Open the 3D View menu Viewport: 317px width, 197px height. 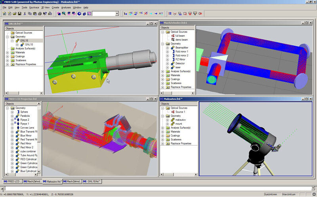click(46, 8)
